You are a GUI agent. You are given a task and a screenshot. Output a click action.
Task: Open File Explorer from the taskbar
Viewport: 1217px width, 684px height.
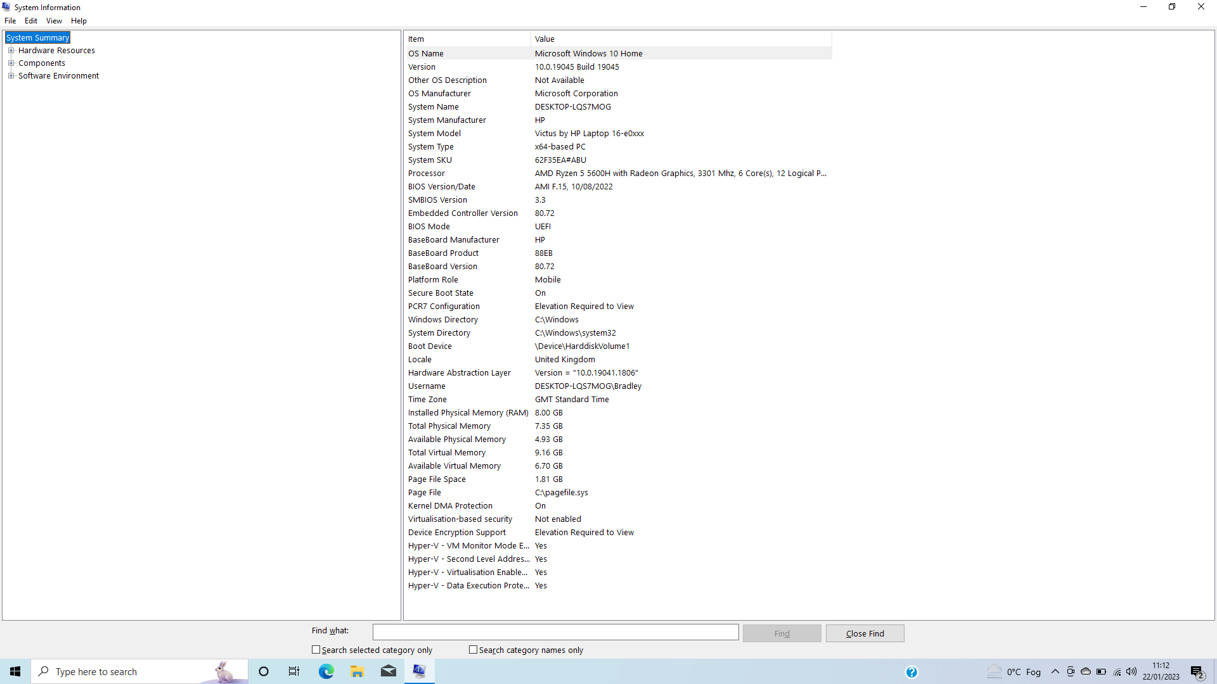[357, 671]
